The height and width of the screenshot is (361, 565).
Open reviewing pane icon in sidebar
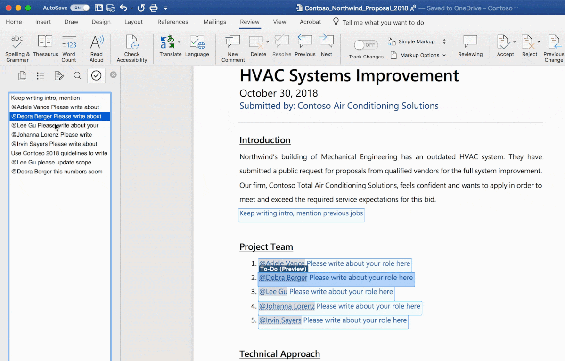[x=59, y=75]
